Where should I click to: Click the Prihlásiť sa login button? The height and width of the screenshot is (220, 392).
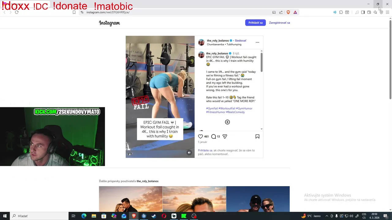pos(255,23)
